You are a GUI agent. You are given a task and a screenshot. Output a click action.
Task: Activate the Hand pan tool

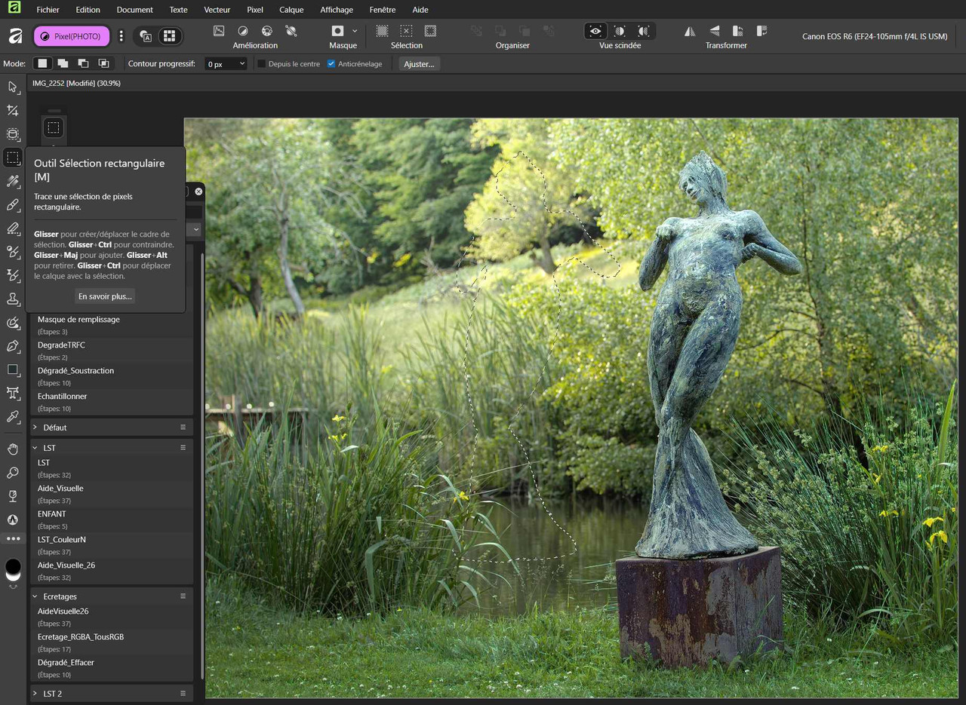pyautogui.click(x=13, y=449)
